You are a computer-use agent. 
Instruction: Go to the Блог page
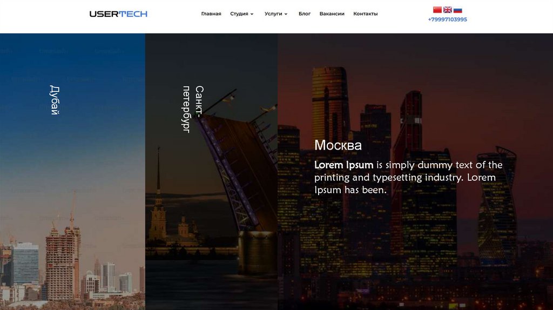[305, 14]
